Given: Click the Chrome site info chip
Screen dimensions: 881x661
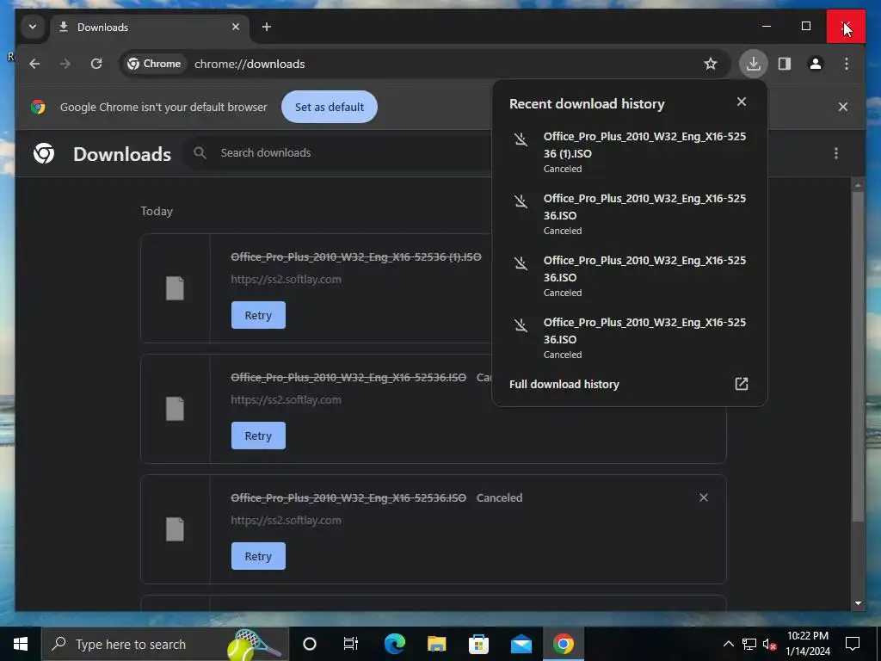Looking at the screenshot, I should 154,64.
